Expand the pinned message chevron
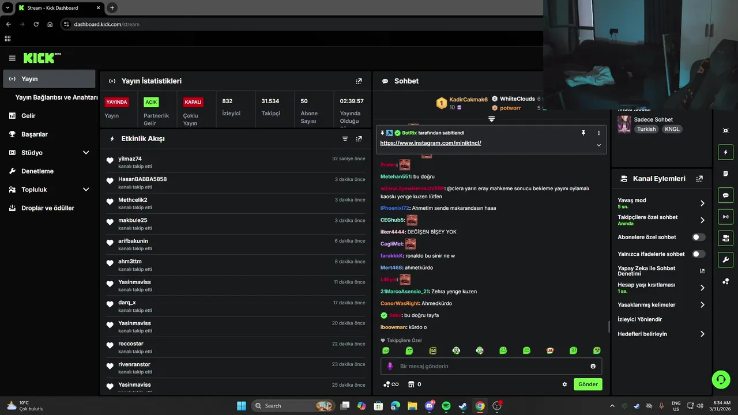This screenshot has height=415, width=738. click(598, 145)
